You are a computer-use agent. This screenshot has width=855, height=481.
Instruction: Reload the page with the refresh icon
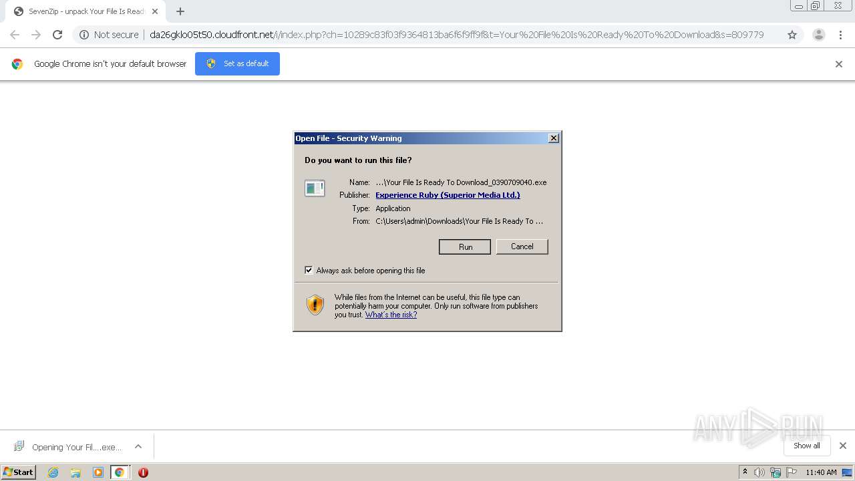click(57, 35)
